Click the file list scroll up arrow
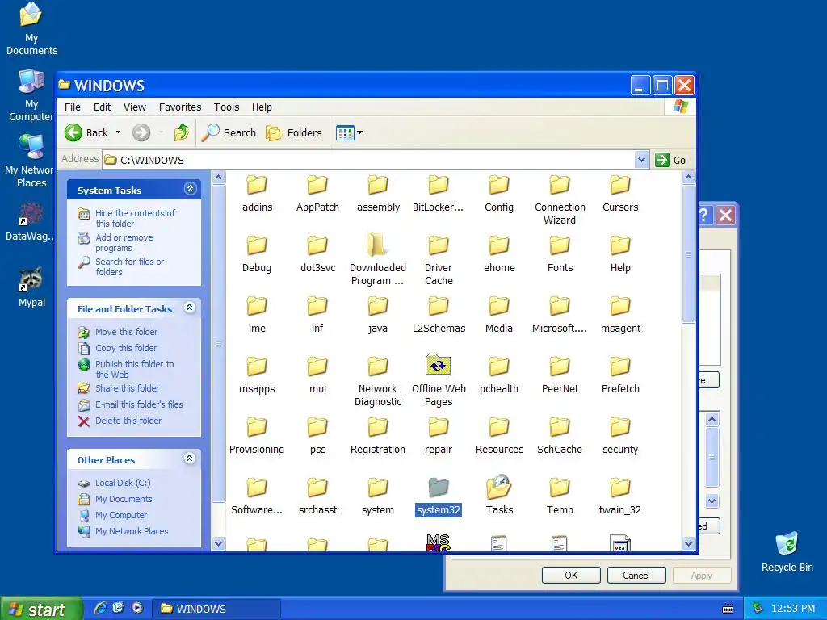The image size is (827, 620). tap(688, 177)
